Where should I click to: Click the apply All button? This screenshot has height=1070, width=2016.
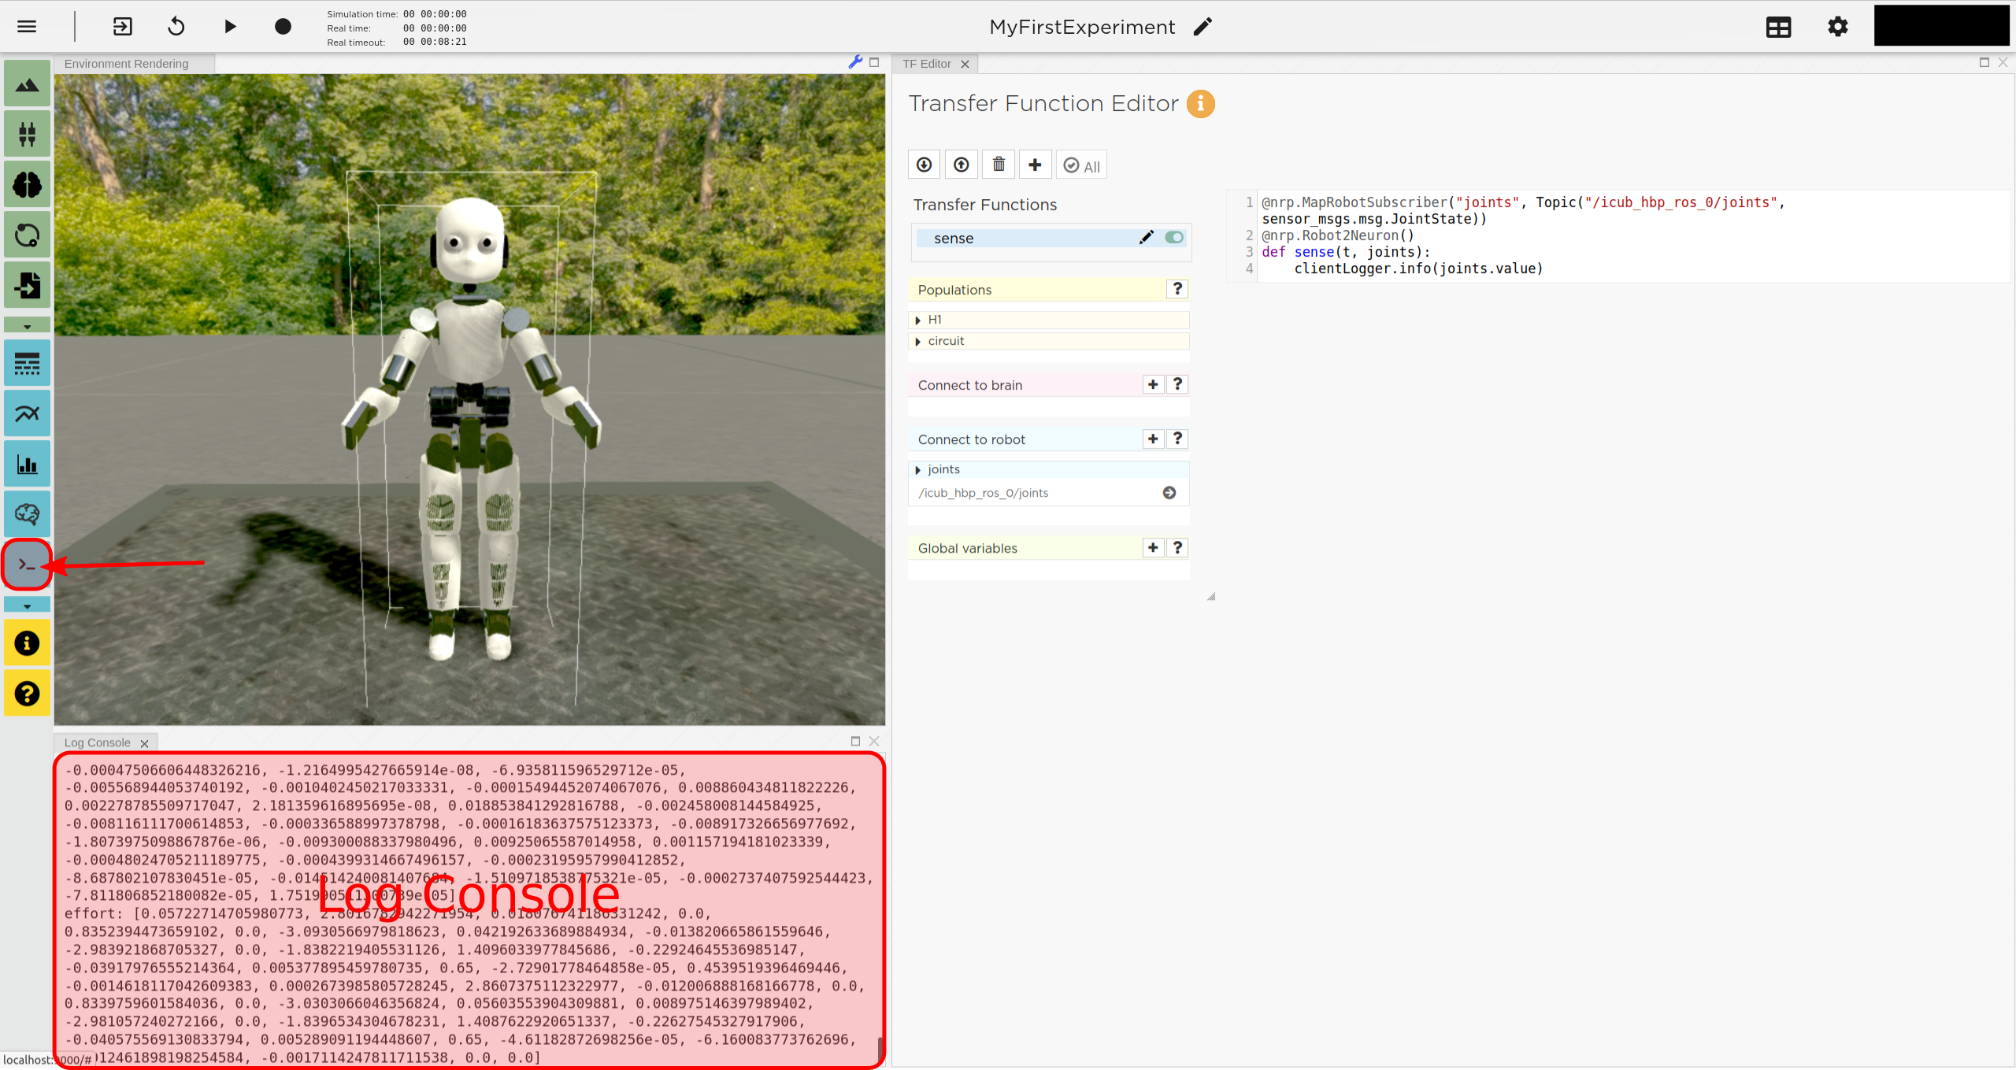(1081, 165)
